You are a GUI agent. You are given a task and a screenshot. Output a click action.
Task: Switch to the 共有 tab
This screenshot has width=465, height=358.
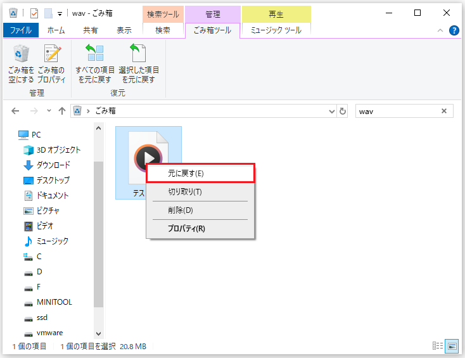(x=91, y=30)
